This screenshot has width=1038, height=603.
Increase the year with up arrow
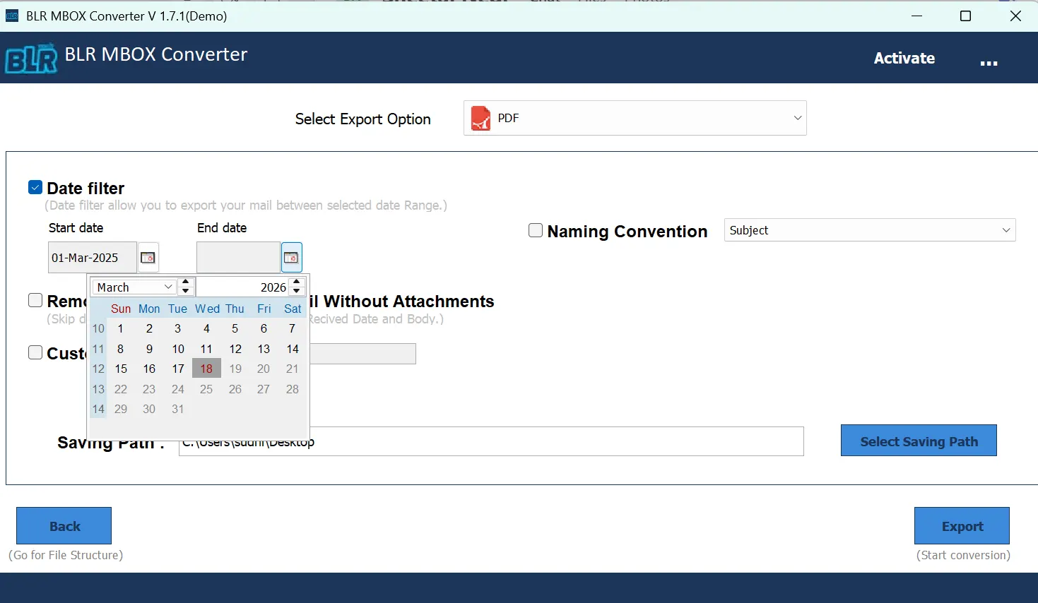click(297, 282)
